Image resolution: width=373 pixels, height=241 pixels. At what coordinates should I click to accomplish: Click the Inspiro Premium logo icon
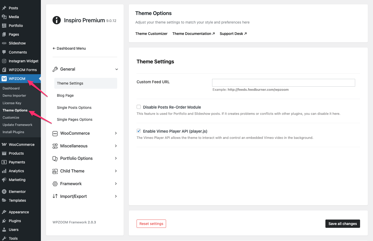click(x=57, y=20)
